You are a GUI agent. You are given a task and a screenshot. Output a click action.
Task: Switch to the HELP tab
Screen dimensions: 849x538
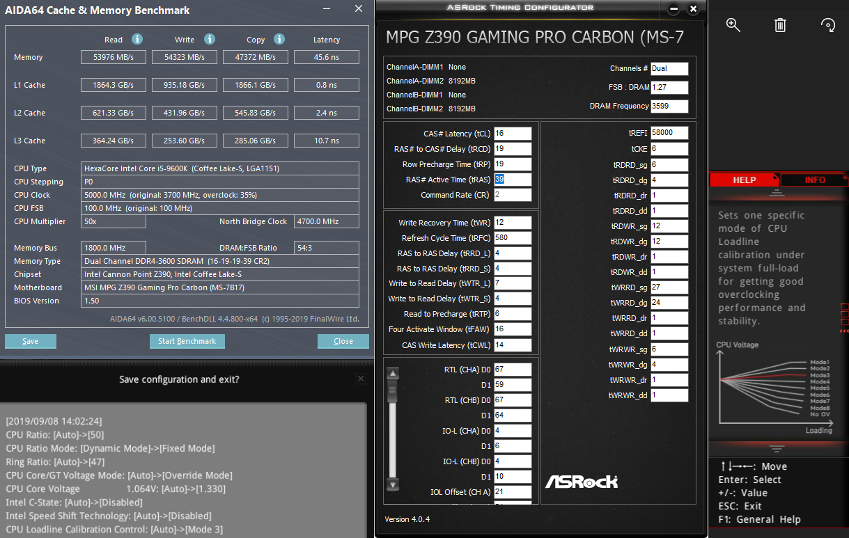tap(744, 180)
